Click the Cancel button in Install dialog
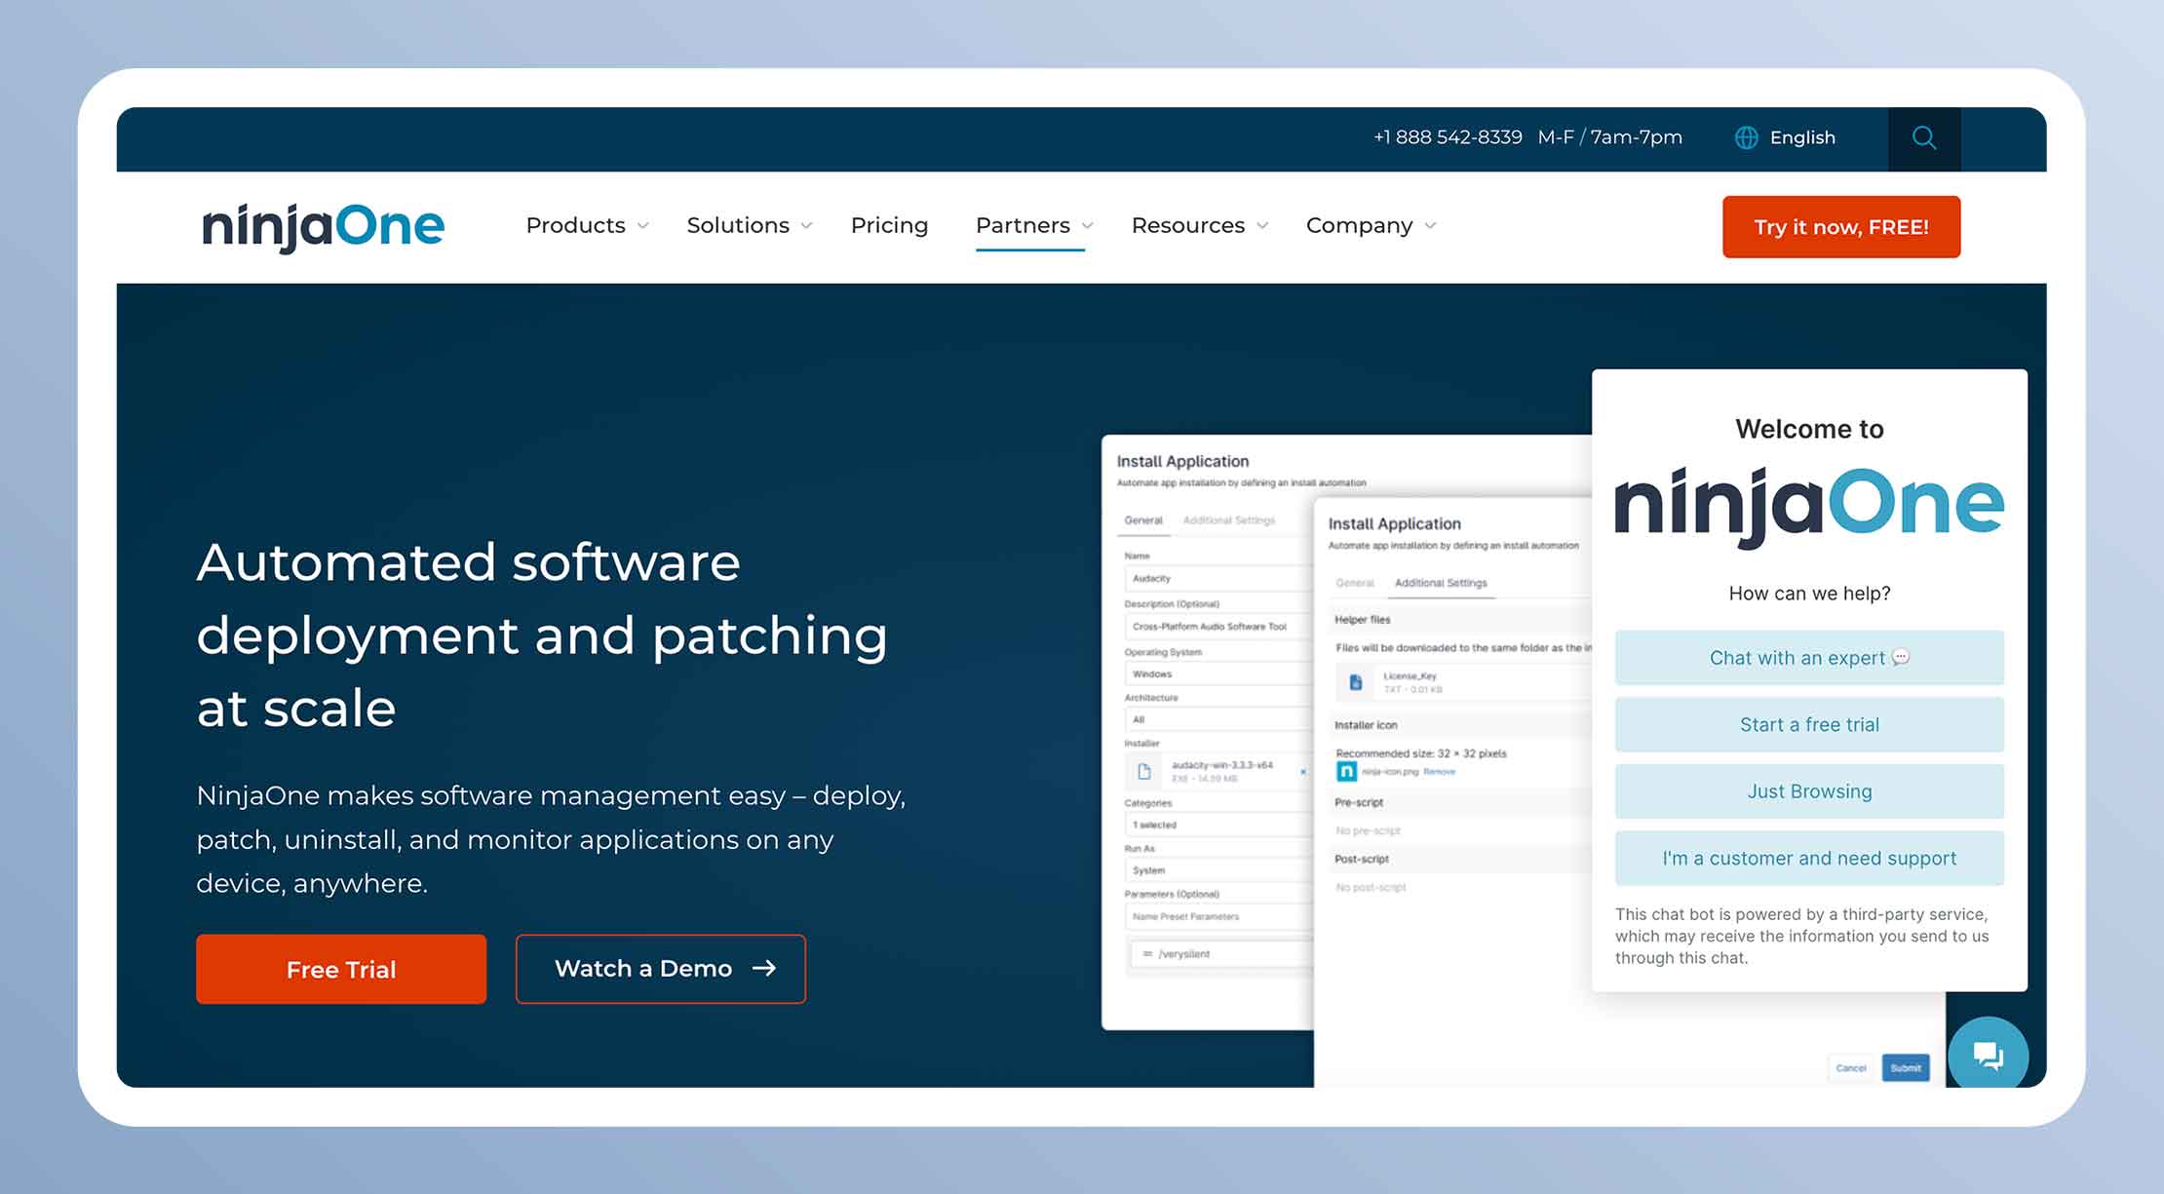 pyautogui.click(x=1850, y=1068)
